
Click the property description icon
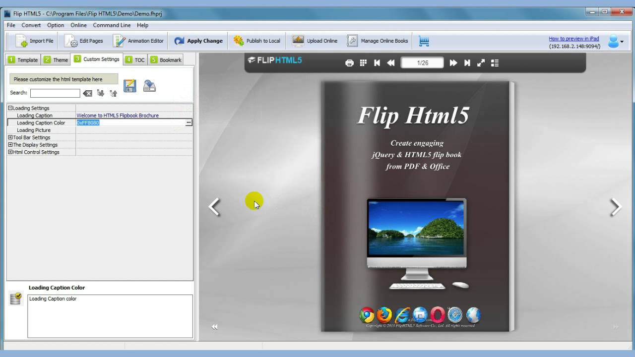click(x=16, y=298)
